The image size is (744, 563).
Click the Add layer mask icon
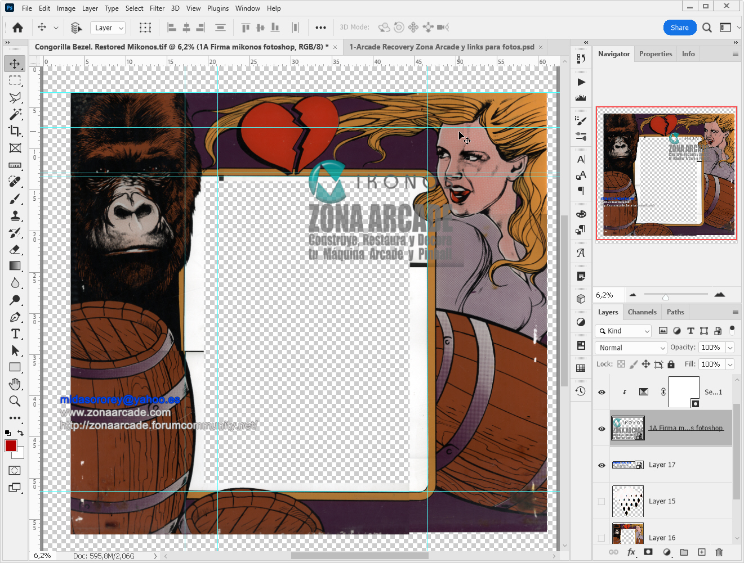point(648,552)
